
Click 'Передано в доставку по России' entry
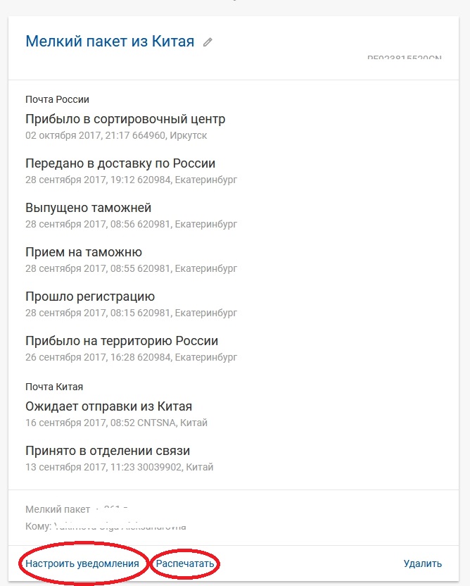pyautogui.click(x=120, y=163)
